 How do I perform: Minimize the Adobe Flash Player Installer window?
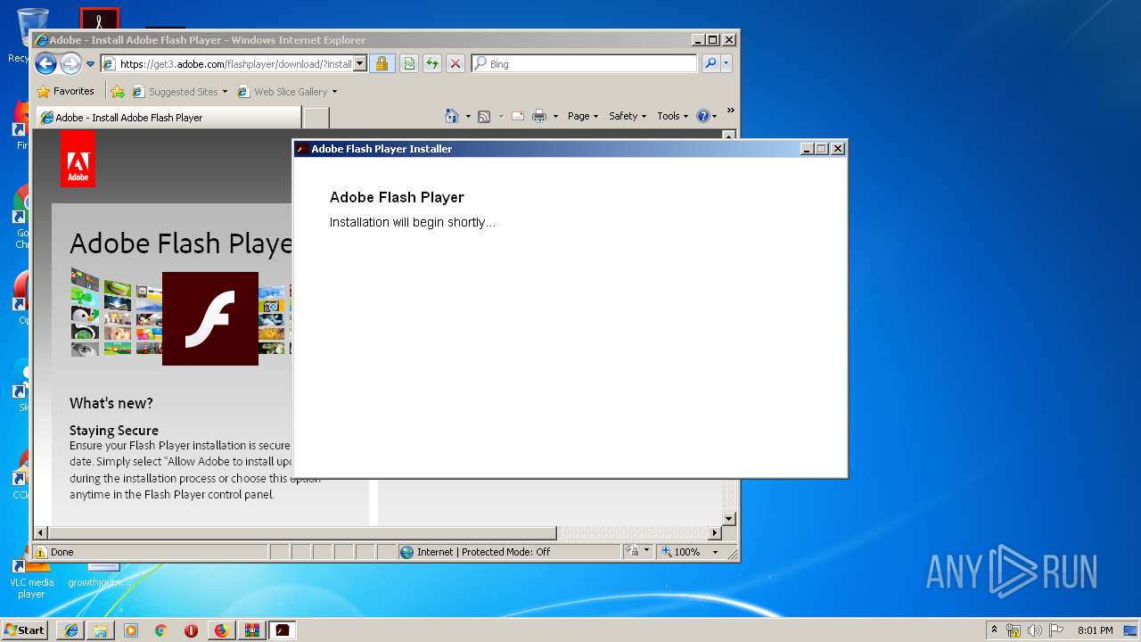[807, 149]
